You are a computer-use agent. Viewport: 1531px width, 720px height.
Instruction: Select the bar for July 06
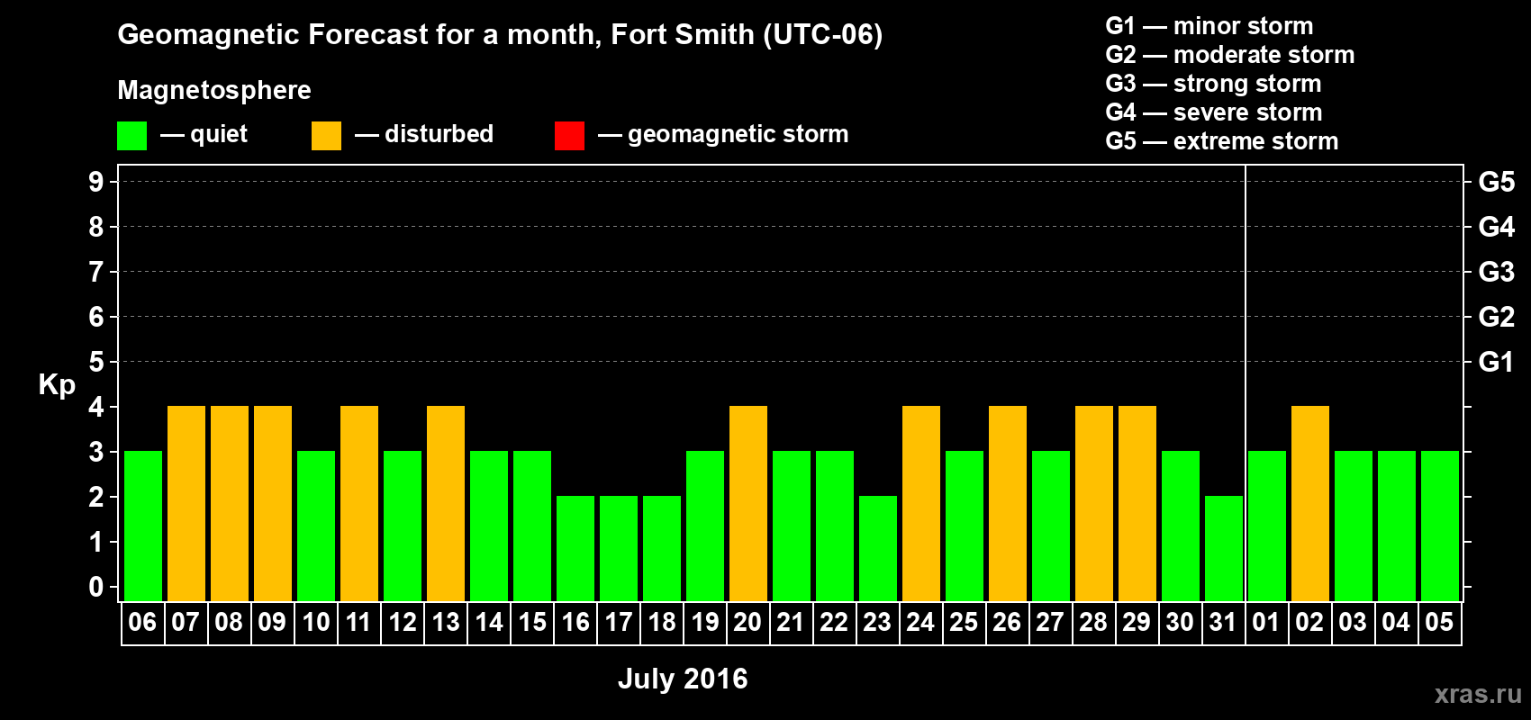click(143, 526)
